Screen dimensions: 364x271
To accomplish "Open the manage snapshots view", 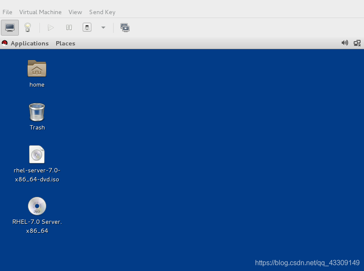I will [x=125, y=27].
